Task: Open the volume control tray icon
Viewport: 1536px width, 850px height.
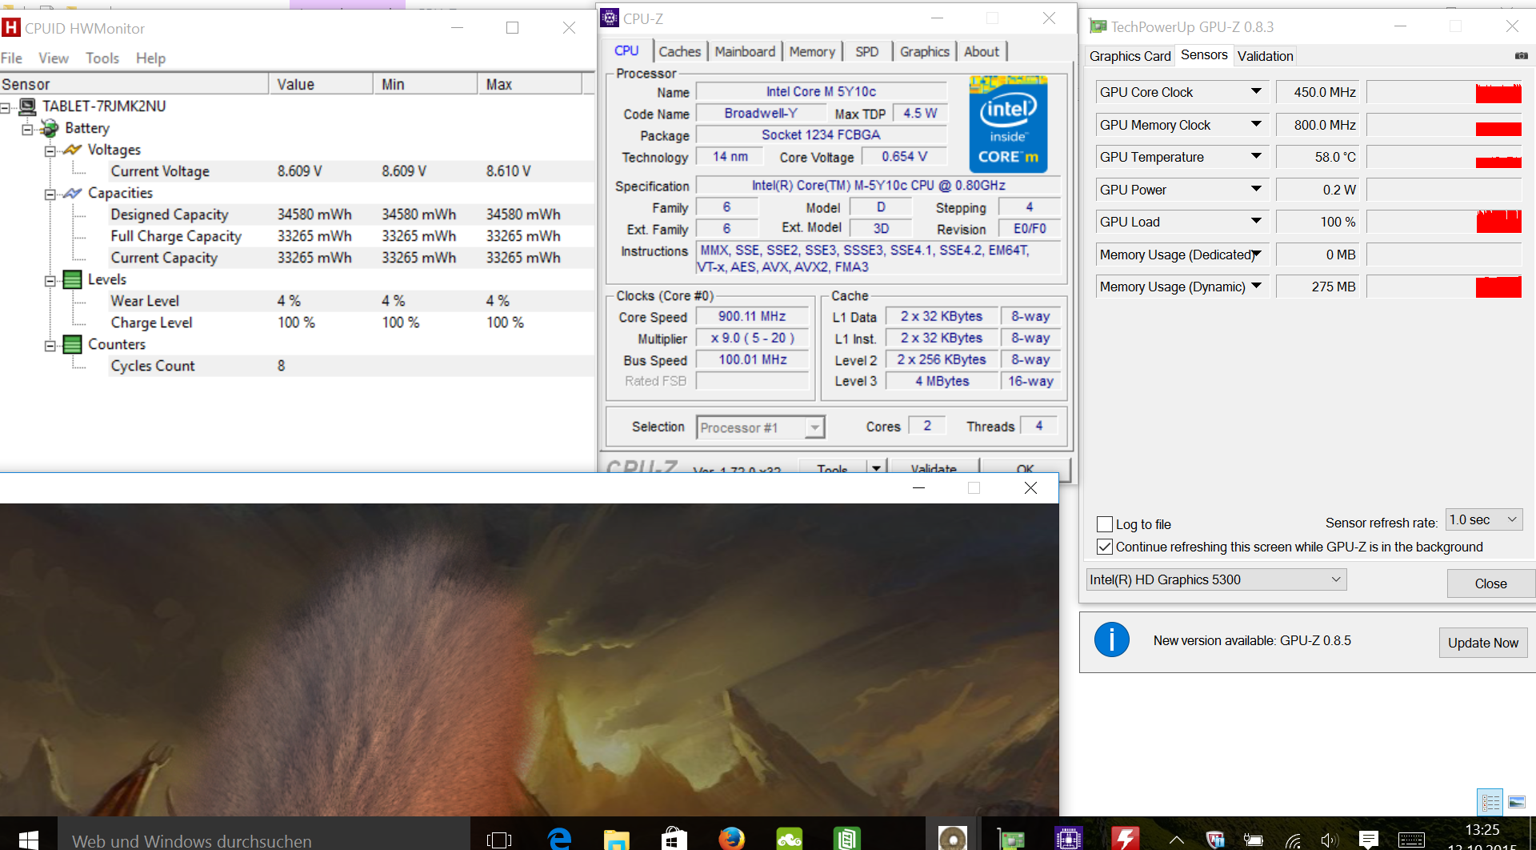Action: [1330, 840]
